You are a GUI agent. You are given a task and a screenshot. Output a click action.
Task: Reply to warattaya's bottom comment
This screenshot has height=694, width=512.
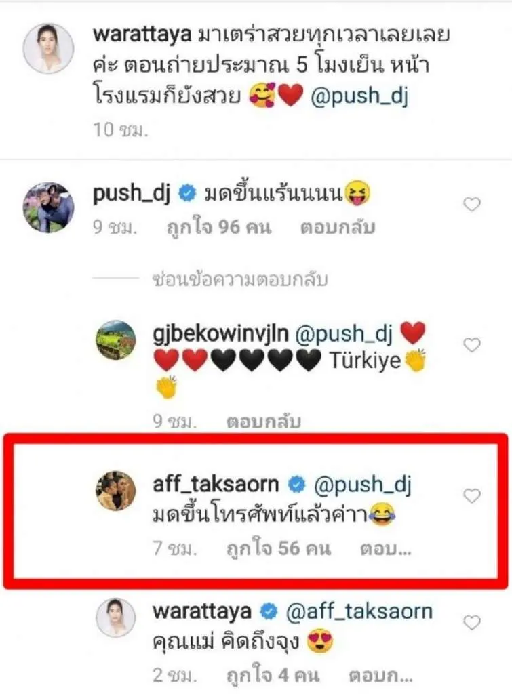380,676
